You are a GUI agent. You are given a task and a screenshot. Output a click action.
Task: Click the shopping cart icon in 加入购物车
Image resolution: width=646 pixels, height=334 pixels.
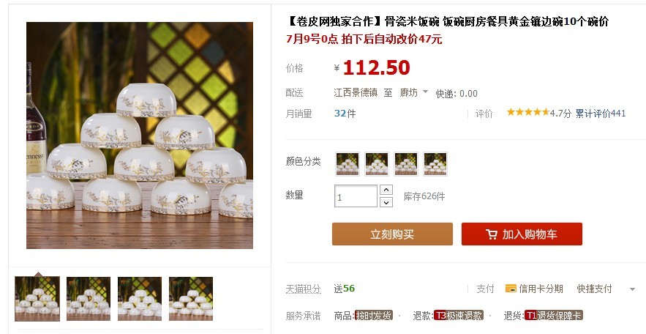tap(492, 234)
